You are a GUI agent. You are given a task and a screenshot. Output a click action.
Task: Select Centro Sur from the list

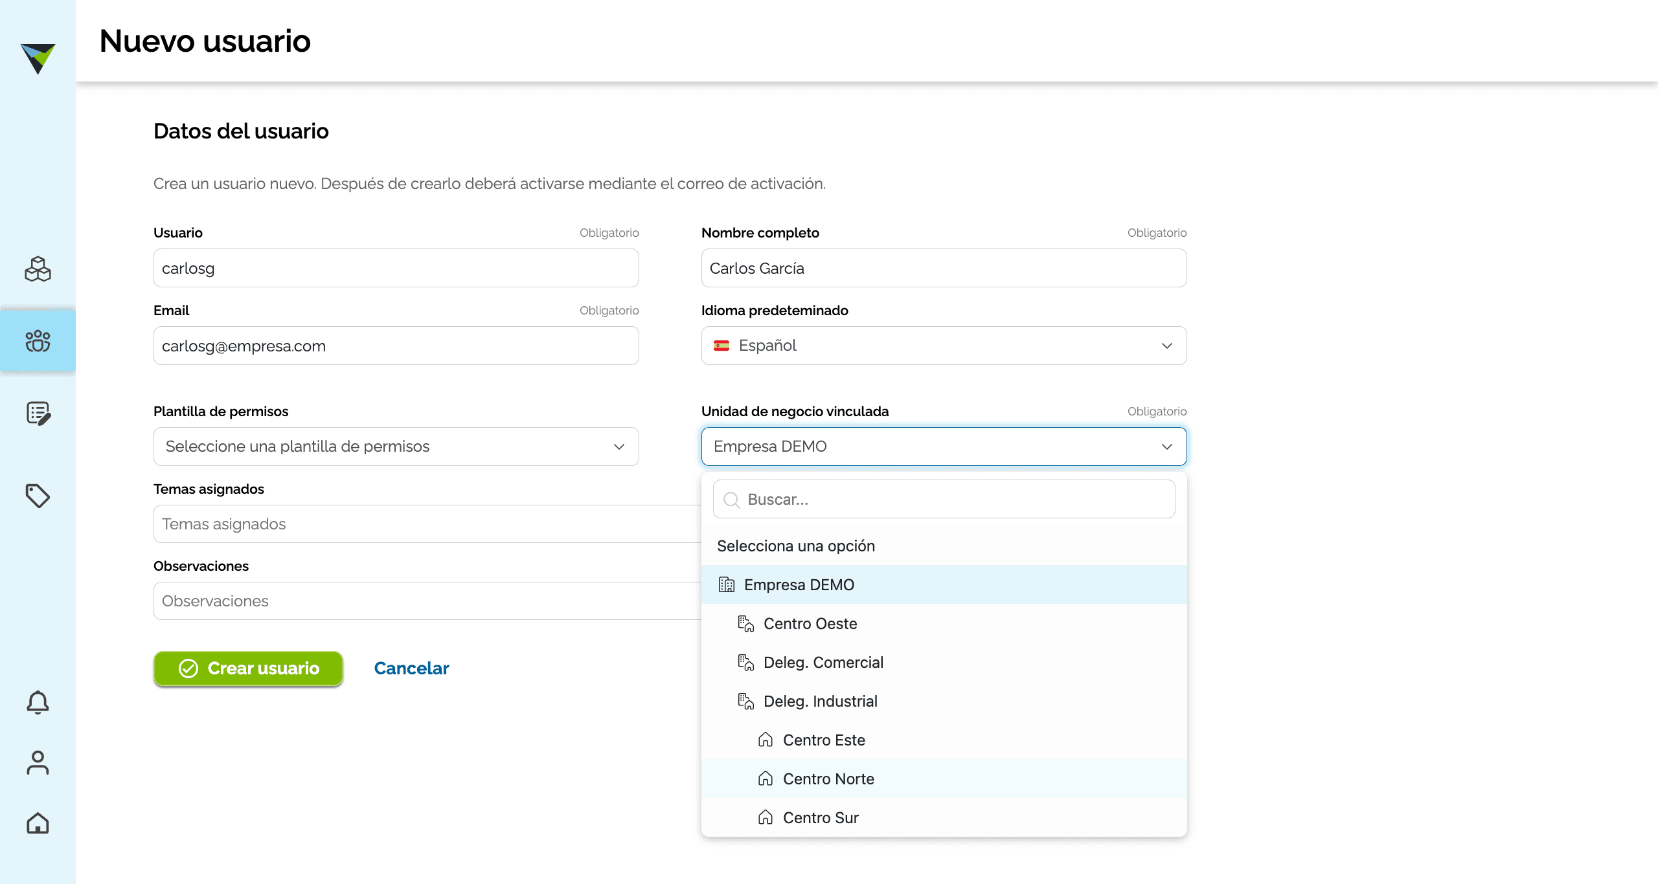coord(944,817)
